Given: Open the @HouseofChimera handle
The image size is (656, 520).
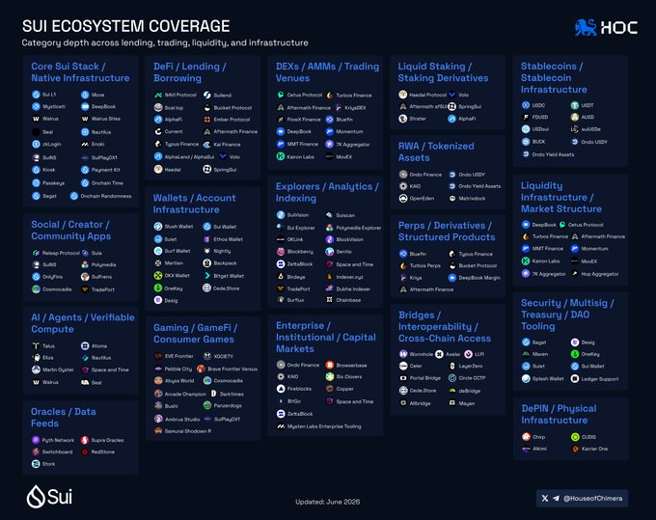Looking at the screenshot, I should click(x=593, y=498).
